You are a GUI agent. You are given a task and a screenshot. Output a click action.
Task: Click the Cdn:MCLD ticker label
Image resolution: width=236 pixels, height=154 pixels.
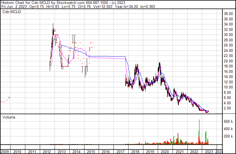tap(12, 12)
